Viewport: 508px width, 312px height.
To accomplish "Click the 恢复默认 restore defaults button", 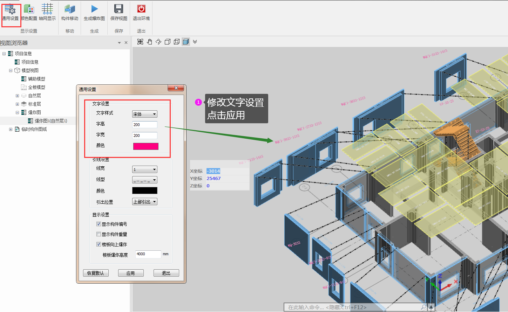I will (x=96, y=273).
